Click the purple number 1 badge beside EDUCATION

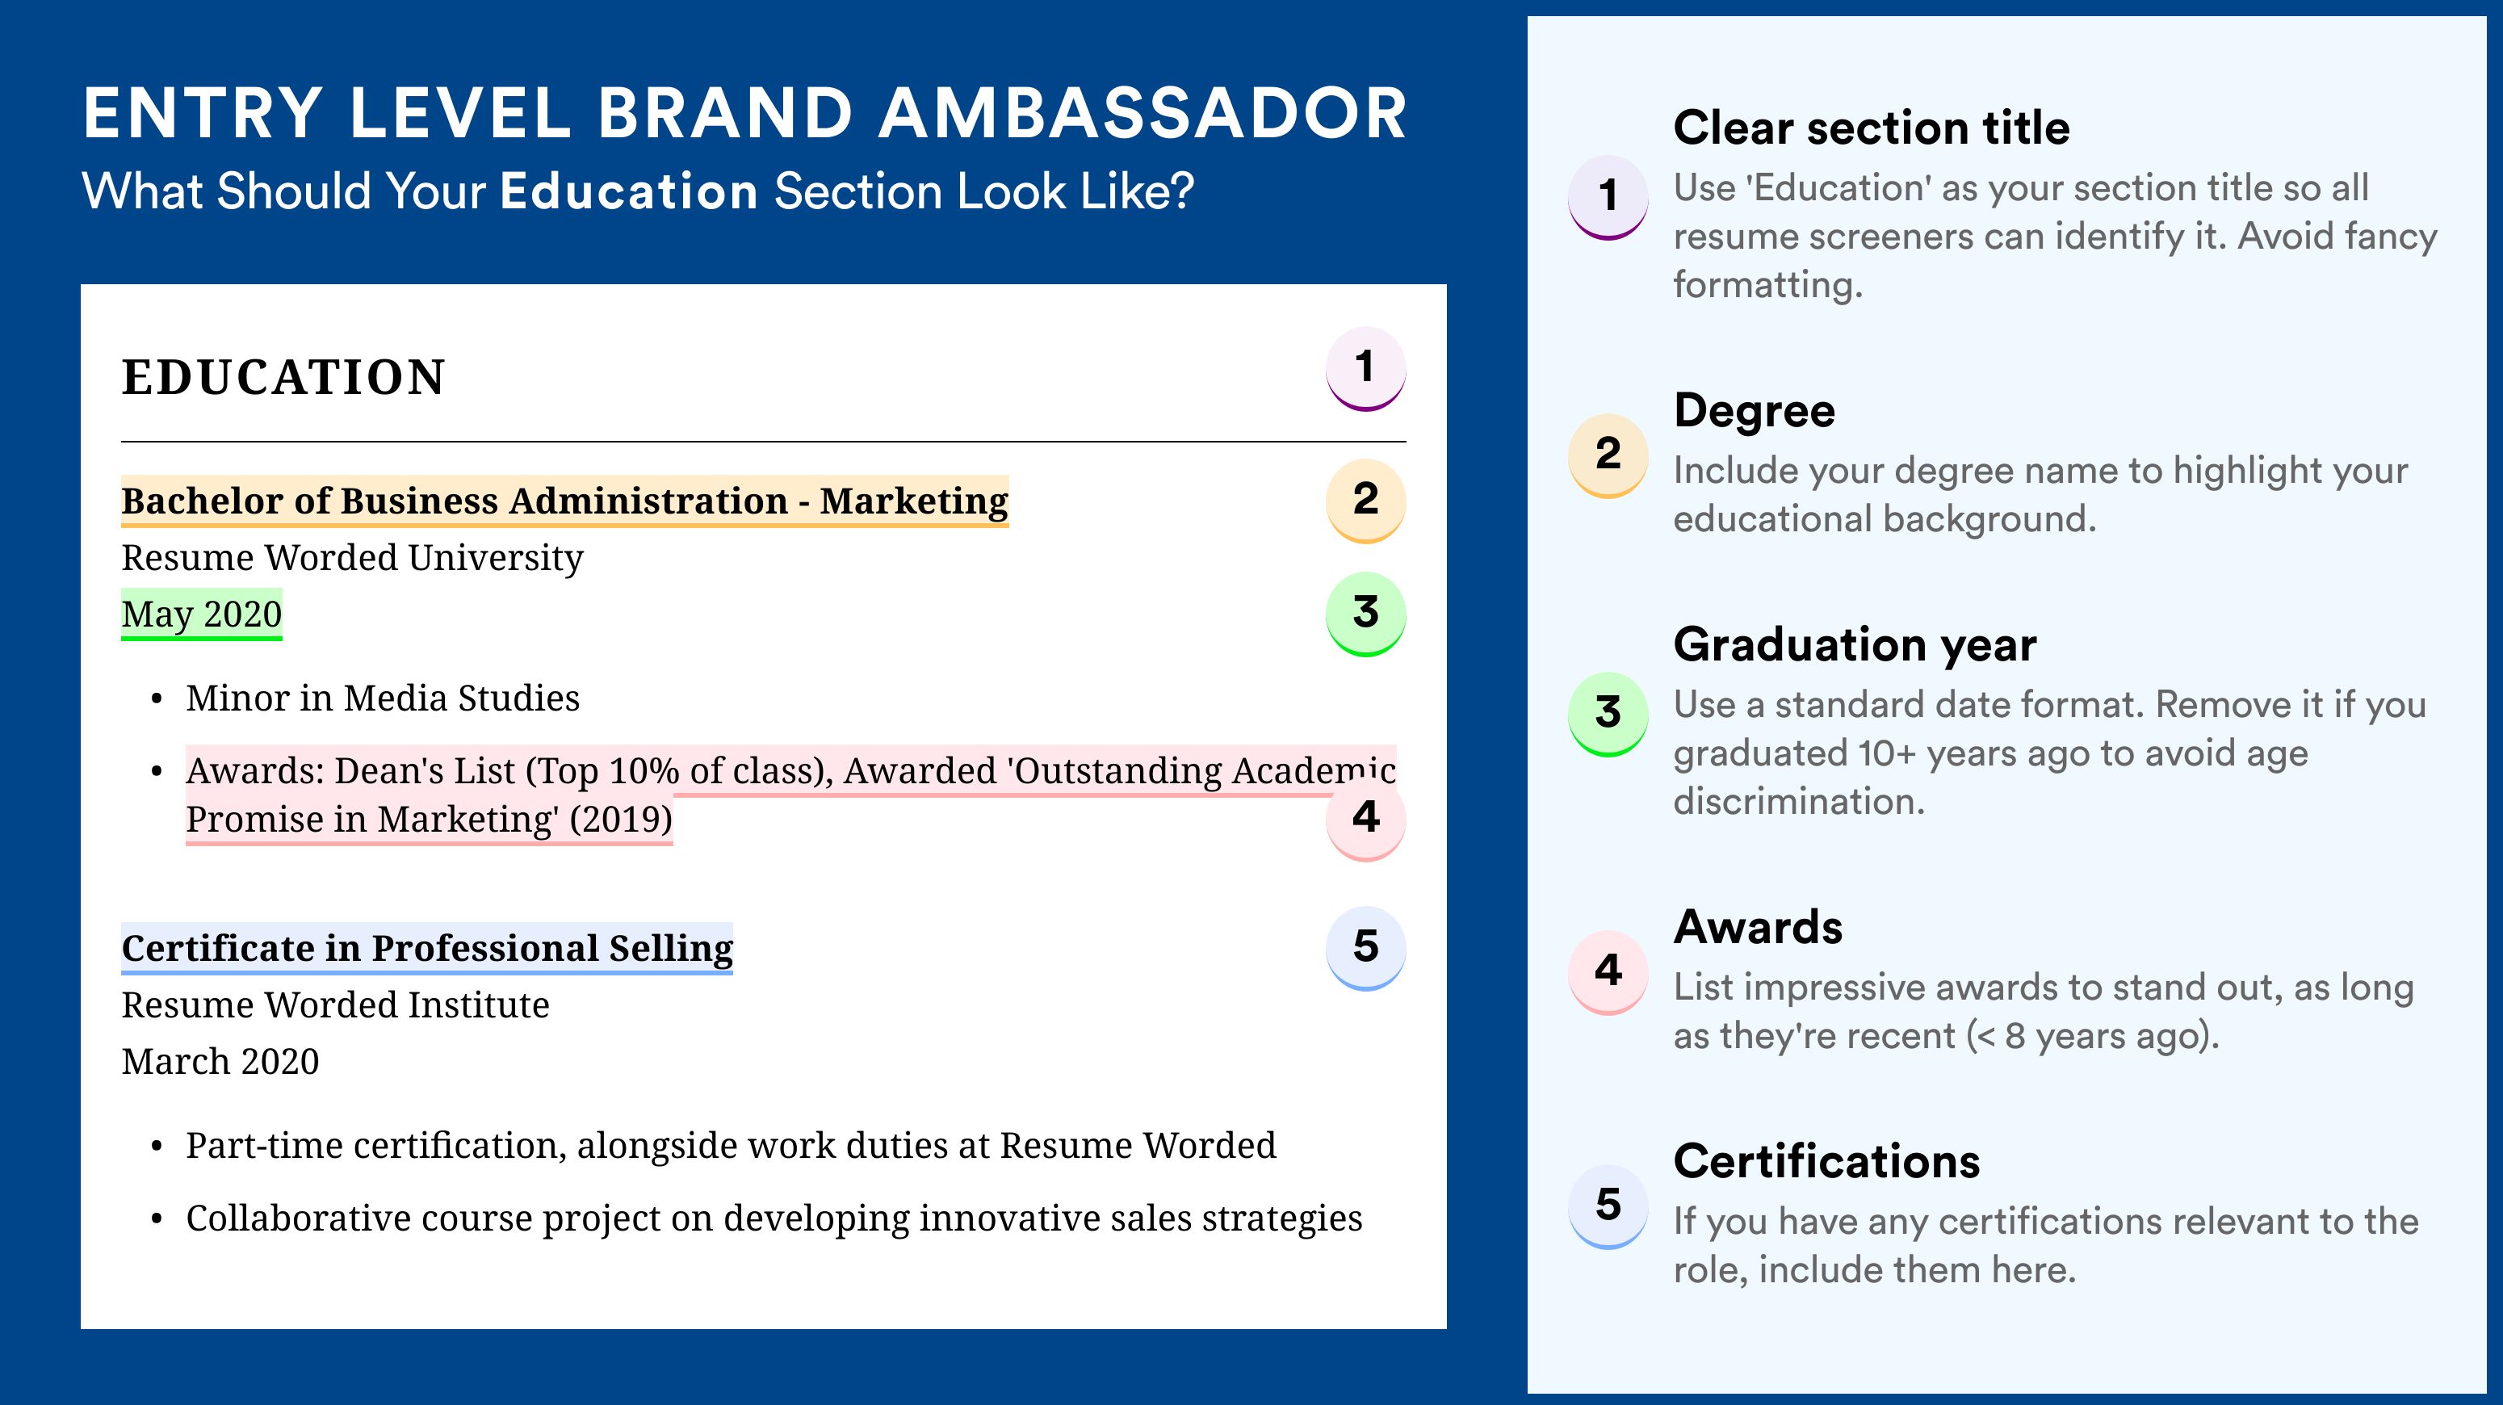point(1365,368)
